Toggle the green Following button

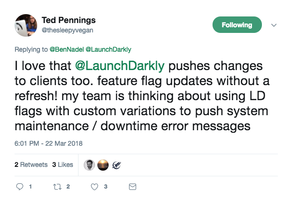tap(238, 25)
